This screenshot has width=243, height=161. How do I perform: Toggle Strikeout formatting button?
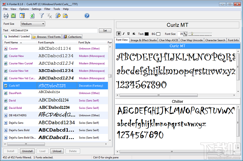pyautogui.click(x=134, y=34)
